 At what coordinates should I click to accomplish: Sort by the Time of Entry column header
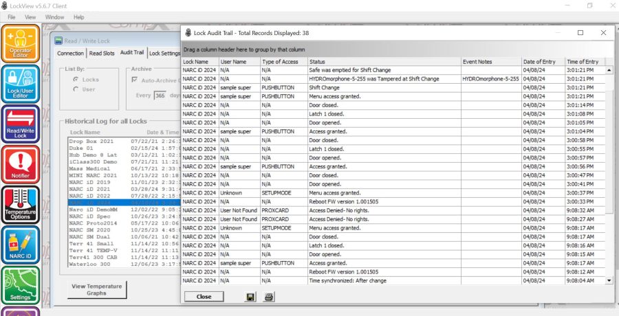tap(585, 62)
